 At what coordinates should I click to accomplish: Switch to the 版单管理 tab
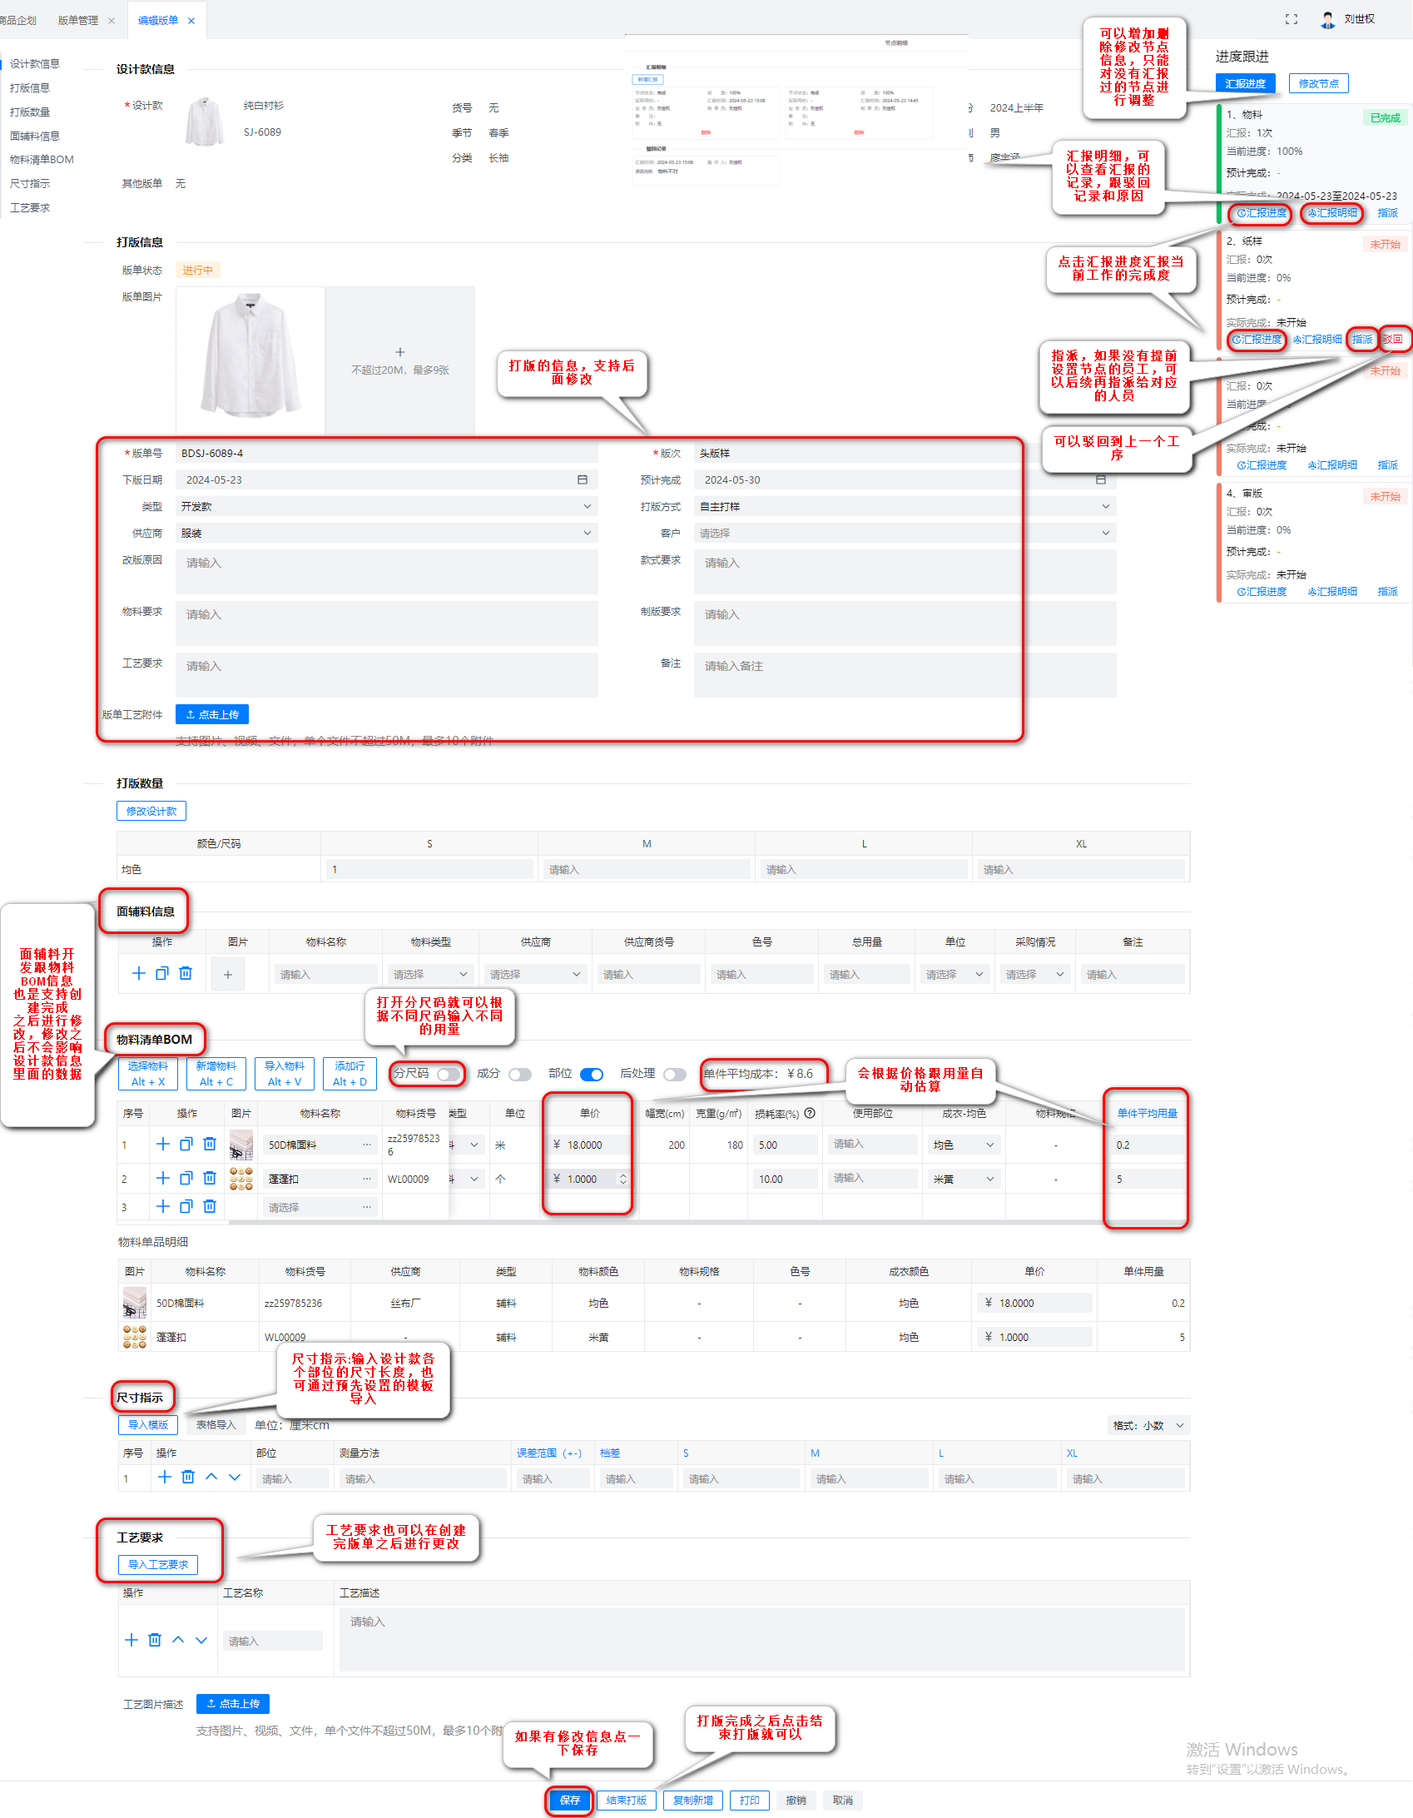point(78,20)
